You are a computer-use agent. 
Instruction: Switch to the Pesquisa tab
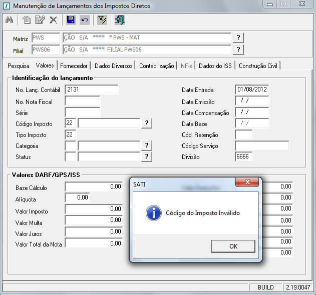18,66
